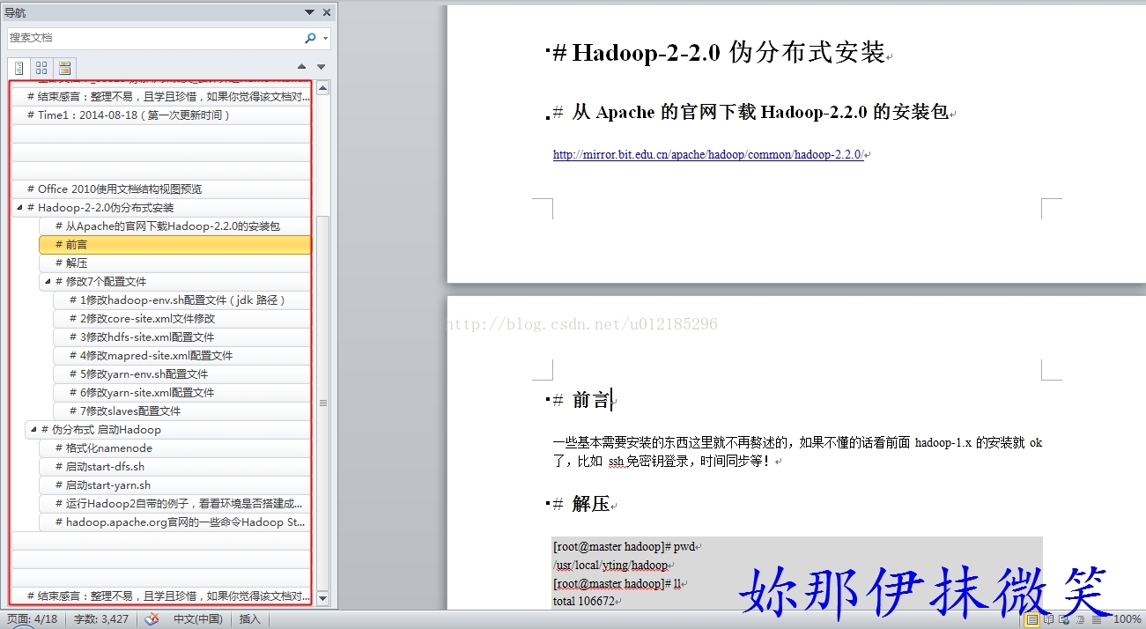Click status bar page indicator 页面: 4/18
Screen dimensions: 1146x629
tap(33, 619)
